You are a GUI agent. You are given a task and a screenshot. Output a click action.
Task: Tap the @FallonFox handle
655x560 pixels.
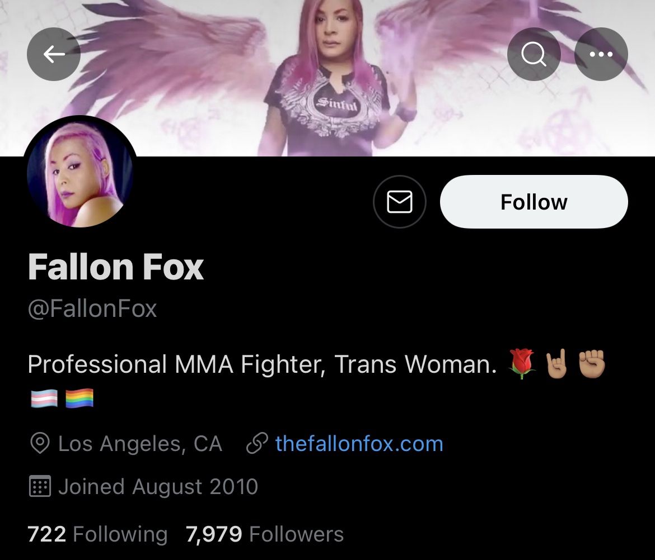pyautogui.click(x=92, y=309)
